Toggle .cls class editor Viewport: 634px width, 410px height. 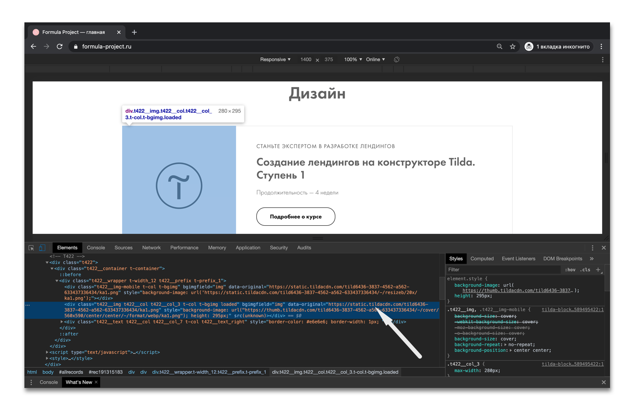click(x=585, y=270)
